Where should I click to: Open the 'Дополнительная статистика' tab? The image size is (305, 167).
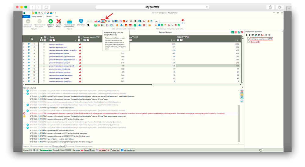click(41, 146)
